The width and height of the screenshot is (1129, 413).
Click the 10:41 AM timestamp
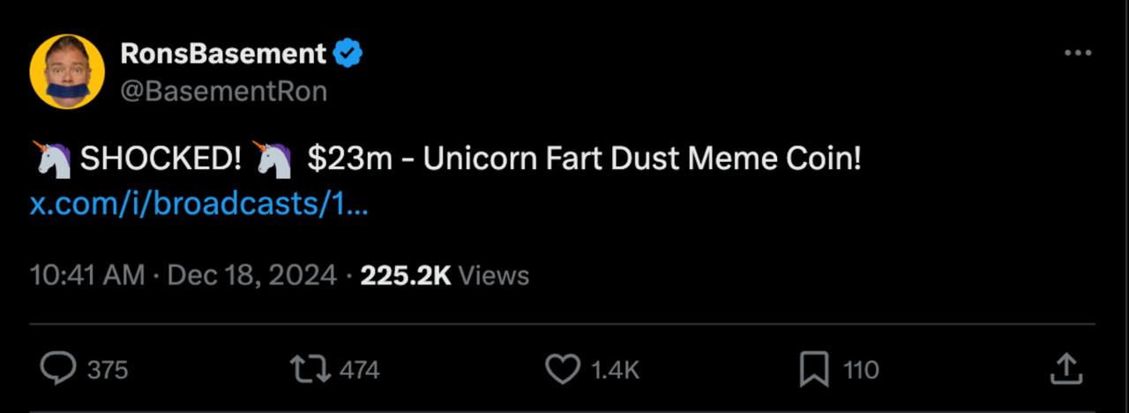86,276
